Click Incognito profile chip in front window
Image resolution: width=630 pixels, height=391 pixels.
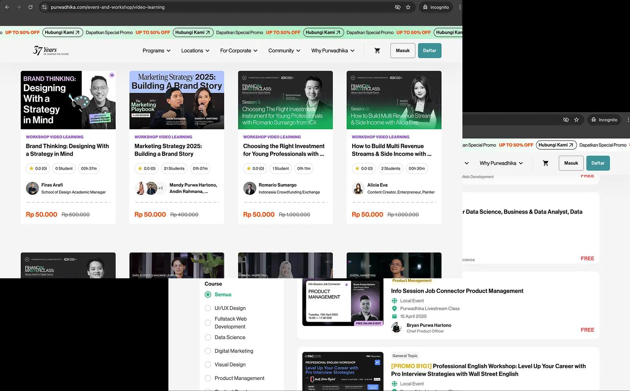pyautogui.click(x=436, y=7)
